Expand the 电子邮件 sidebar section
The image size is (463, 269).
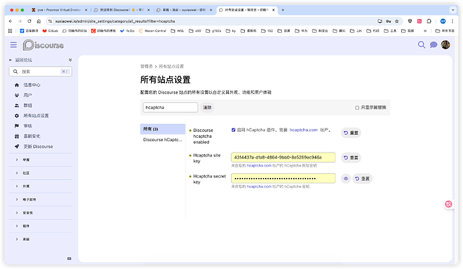(x=29, y=199)
